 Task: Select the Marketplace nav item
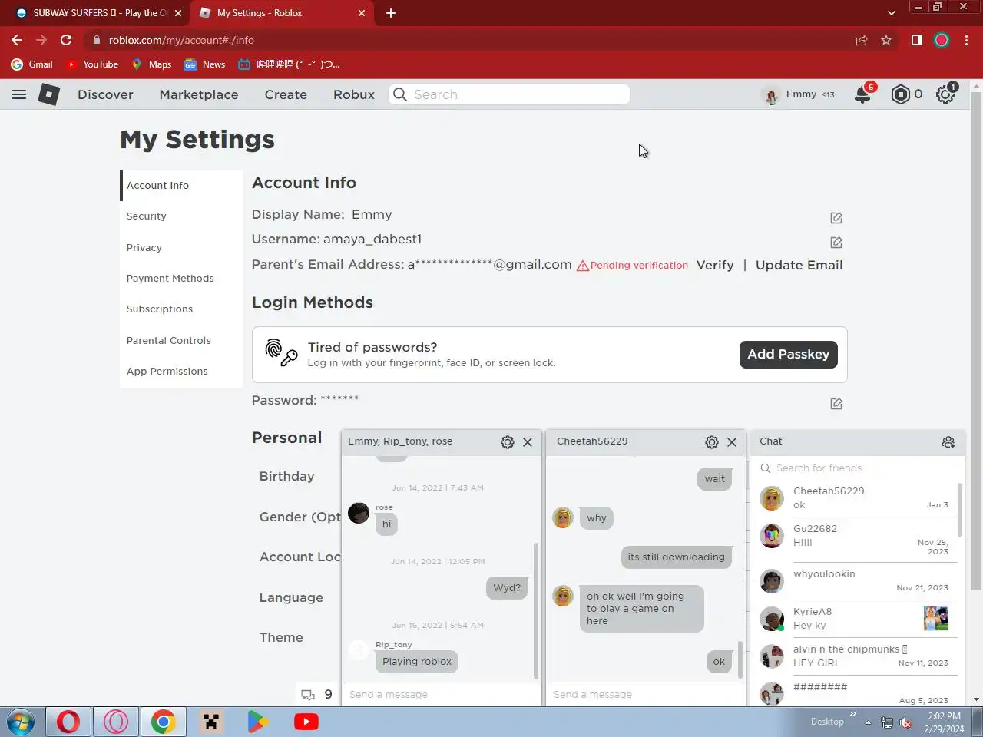199,94
